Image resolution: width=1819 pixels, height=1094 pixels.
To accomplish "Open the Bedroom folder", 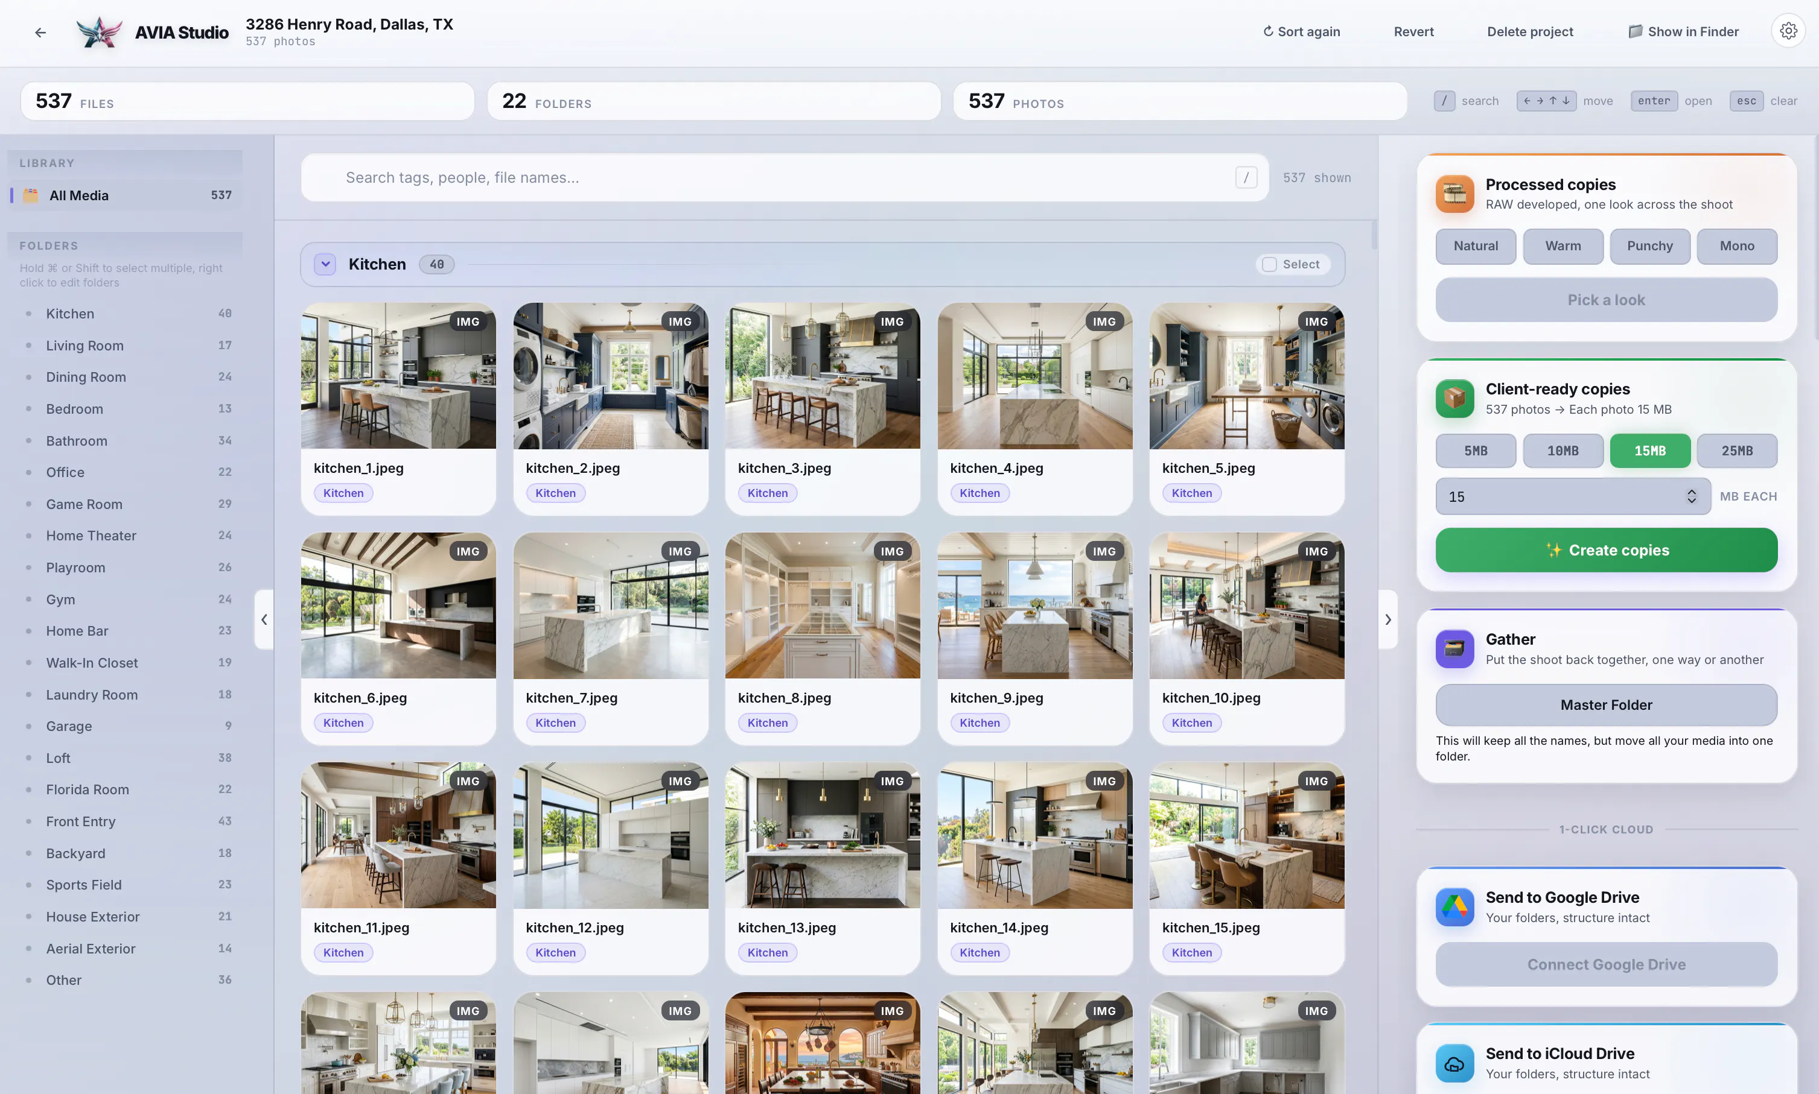I will click(126, 409).
